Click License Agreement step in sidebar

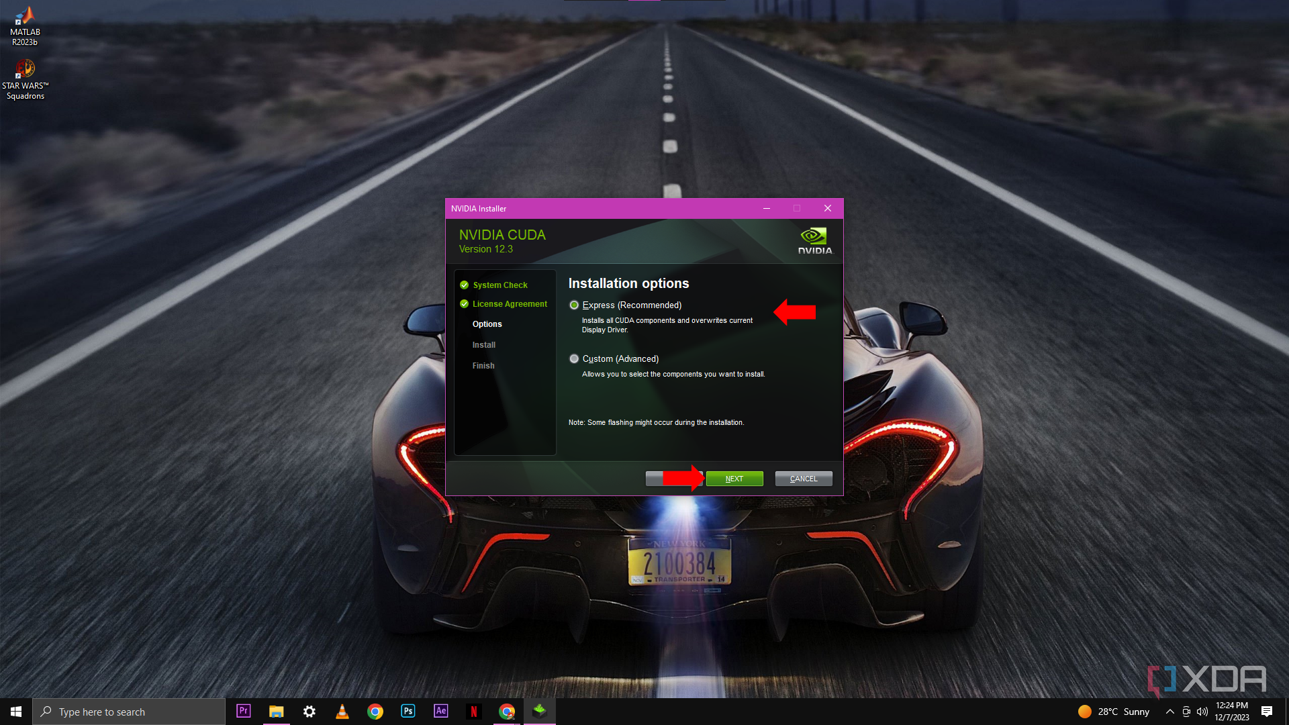point(509,304)
